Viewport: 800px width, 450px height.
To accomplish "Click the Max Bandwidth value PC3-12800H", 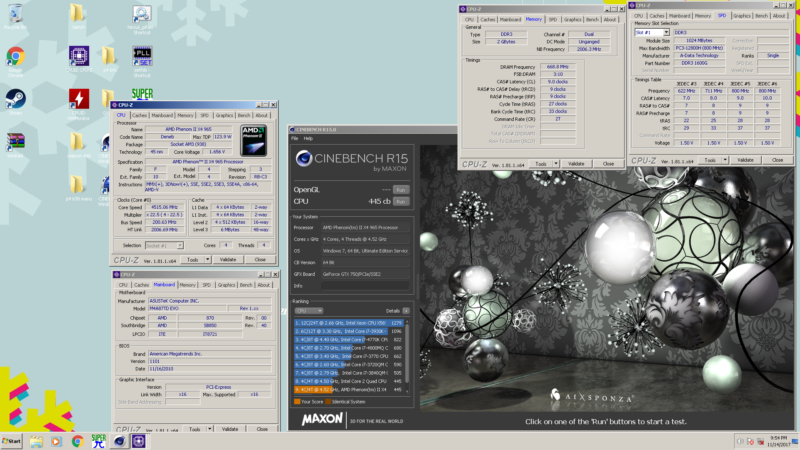I will click(x=699, y=48).
